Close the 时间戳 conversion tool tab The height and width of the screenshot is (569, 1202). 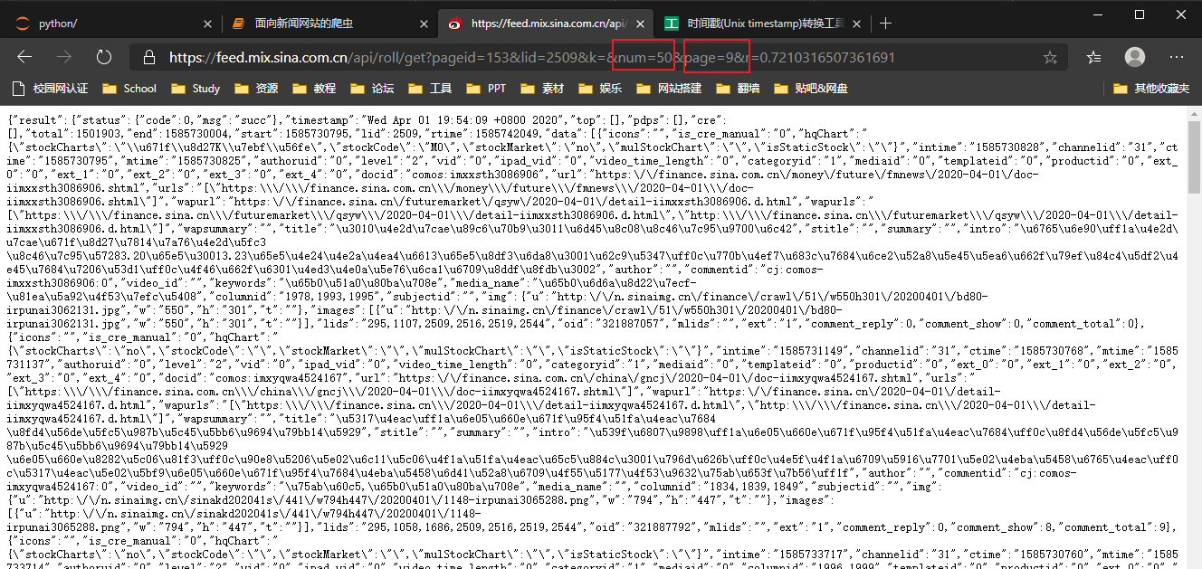(x=858, y=24)
